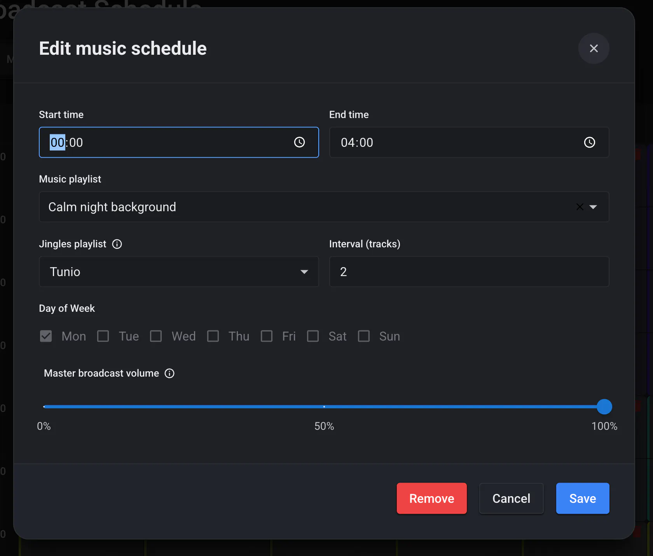
Task: Click the 100% volume label
Action: coord(604,426)
